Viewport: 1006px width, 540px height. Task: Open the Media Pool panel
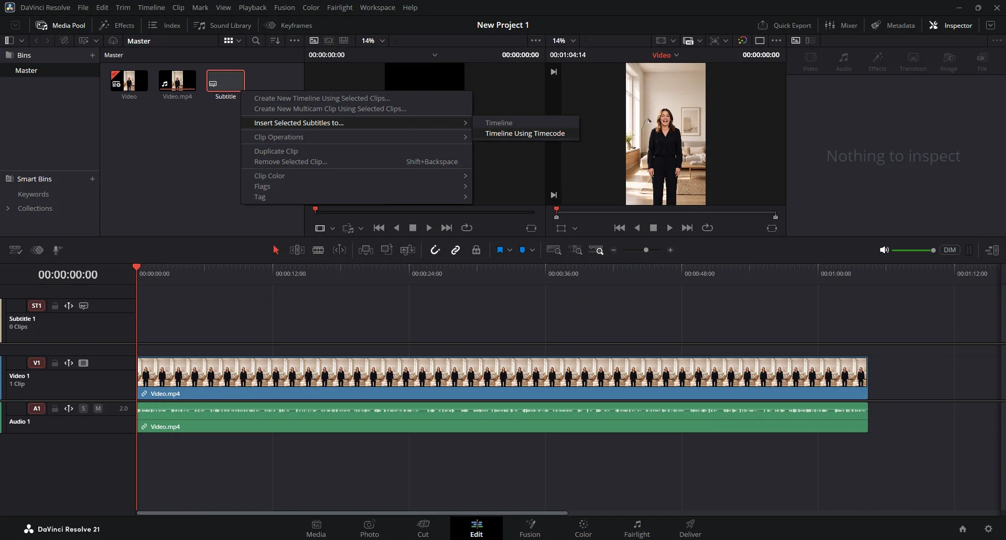coord(61,25)
